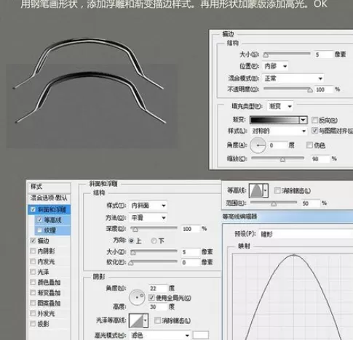This screenshot has height=340, width=353.
Task: Click the depth field showing 100
Action: point(191,229)
